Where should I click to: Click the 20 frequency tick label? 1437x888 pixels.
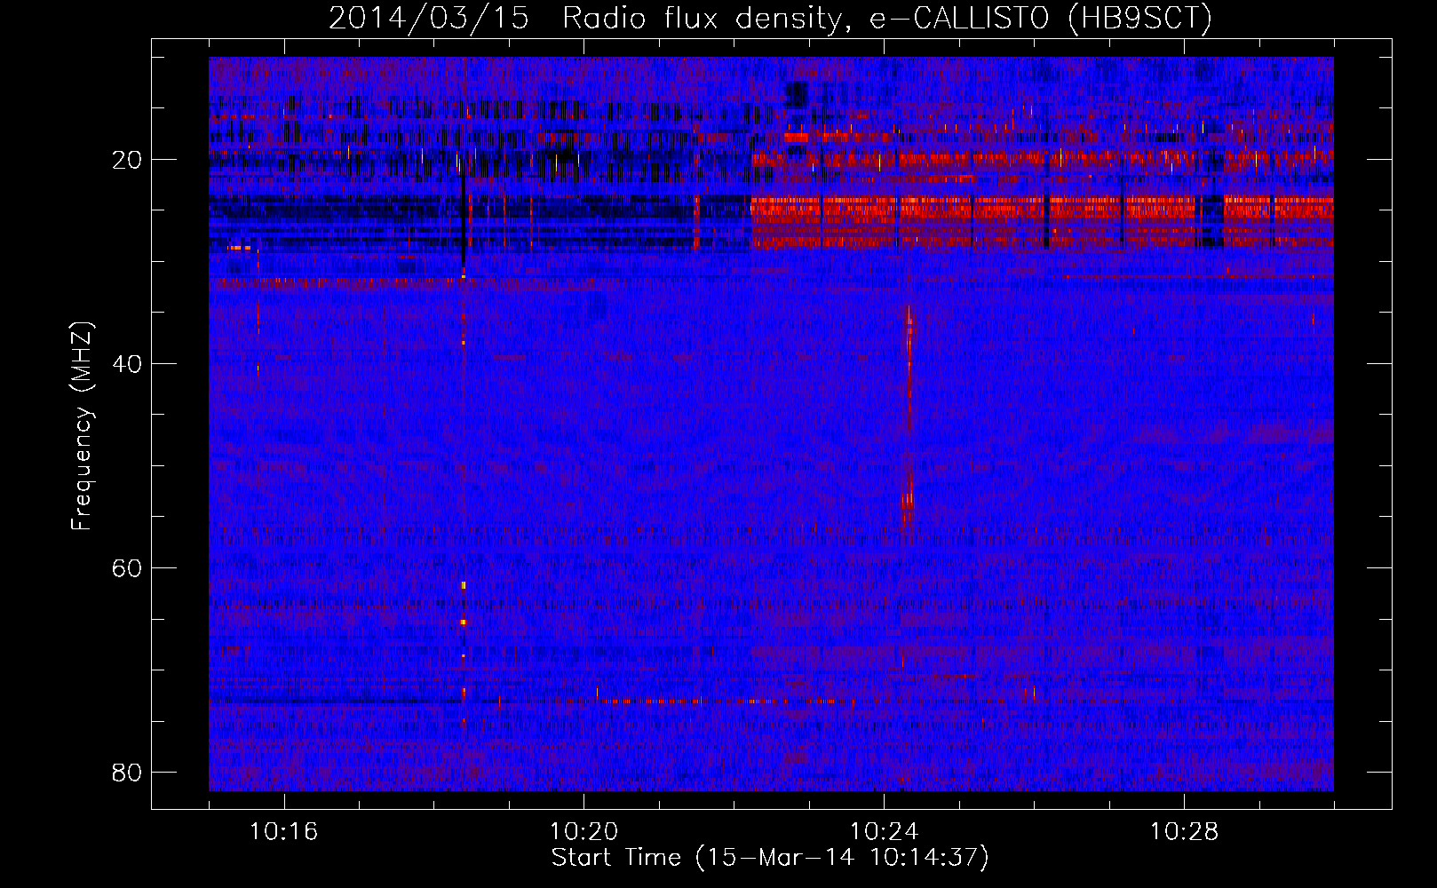pyautogui.click(x=127, y=160)
